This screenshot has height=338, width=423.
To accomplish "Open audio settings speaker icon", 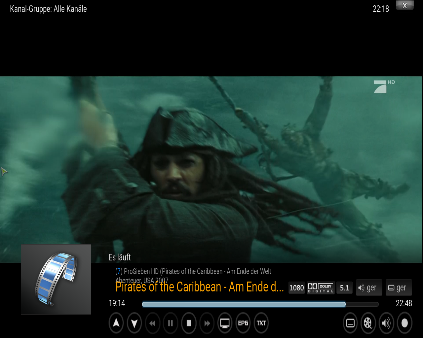I will coord(386,323).
